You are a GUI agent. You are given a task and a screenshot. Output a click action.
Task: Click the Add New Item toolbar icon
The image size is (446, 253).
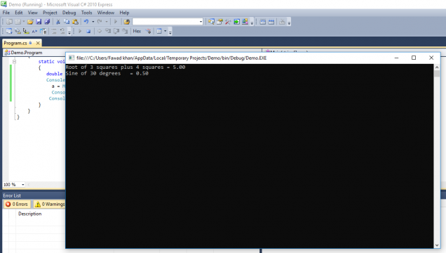click(x=18, y=22)
